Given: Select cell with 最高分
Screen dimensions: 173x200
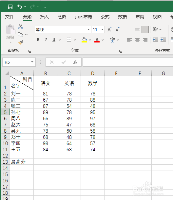Looking at the screenshot, I should click(x=22, y=162).
